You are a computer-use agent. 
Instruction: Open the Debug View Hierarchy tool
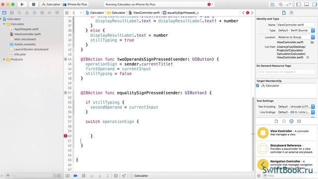pos(116,176)
